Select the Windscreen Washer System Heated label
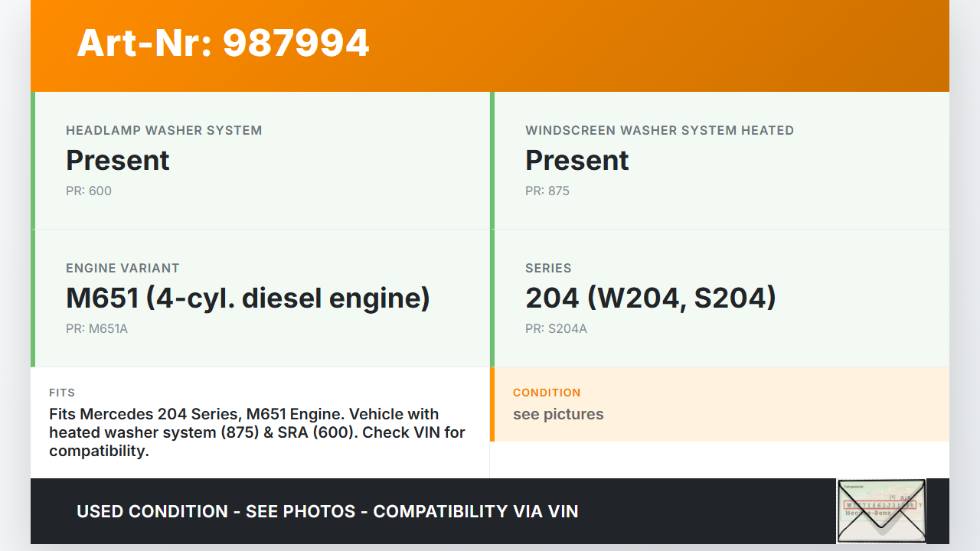980x551 pixels. [659, 130]
